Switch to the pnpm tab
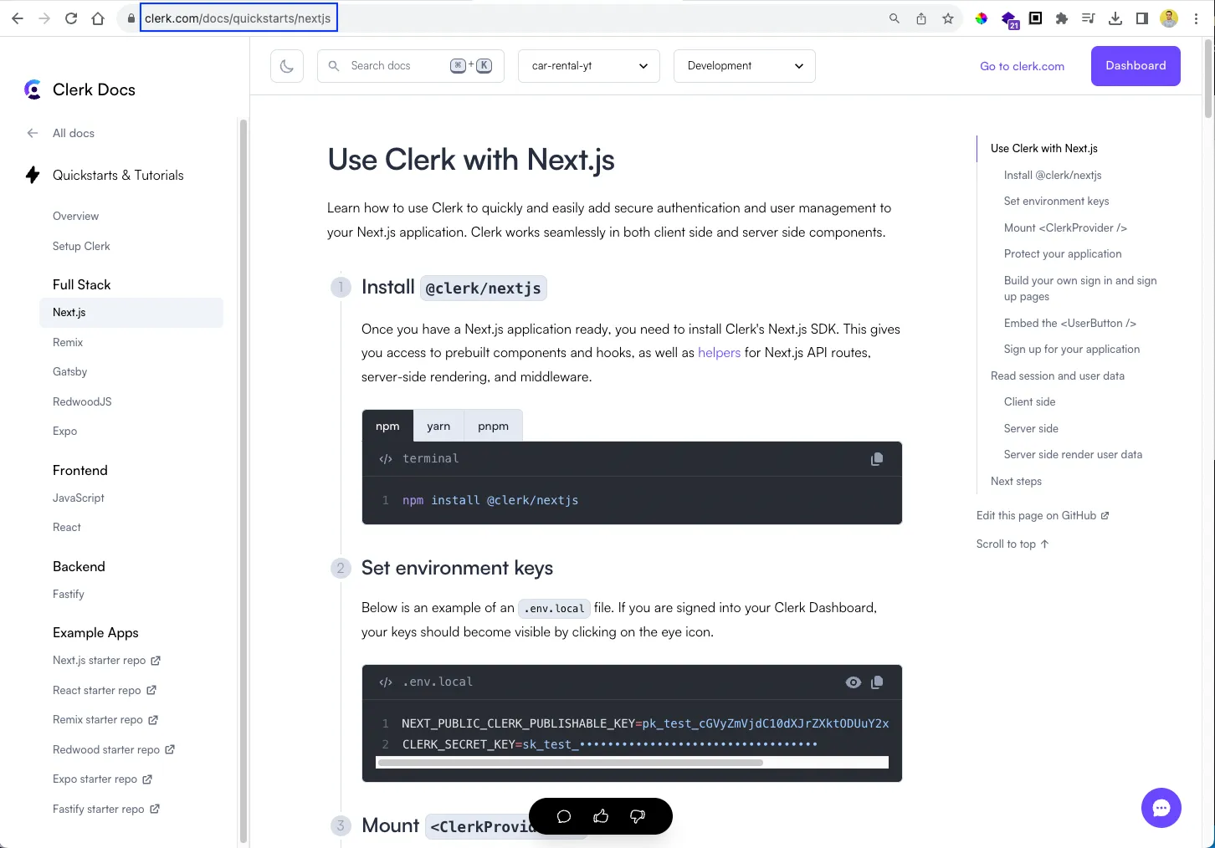This screenshot has height=848, width=1215. pyautogui.click(x=493, y=426)
